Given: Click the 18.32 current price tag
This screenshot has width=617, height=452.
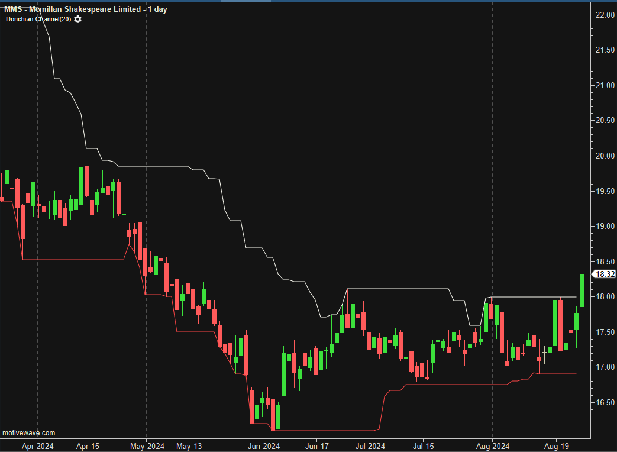Looking at the screenshot, I should [x=604, y=274].
